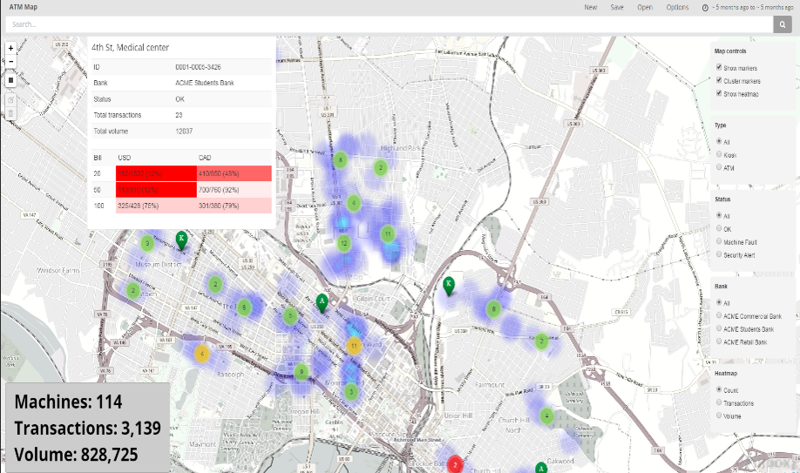Select the K marker in Museum District
Screen dimensions: 800x473
181,239
